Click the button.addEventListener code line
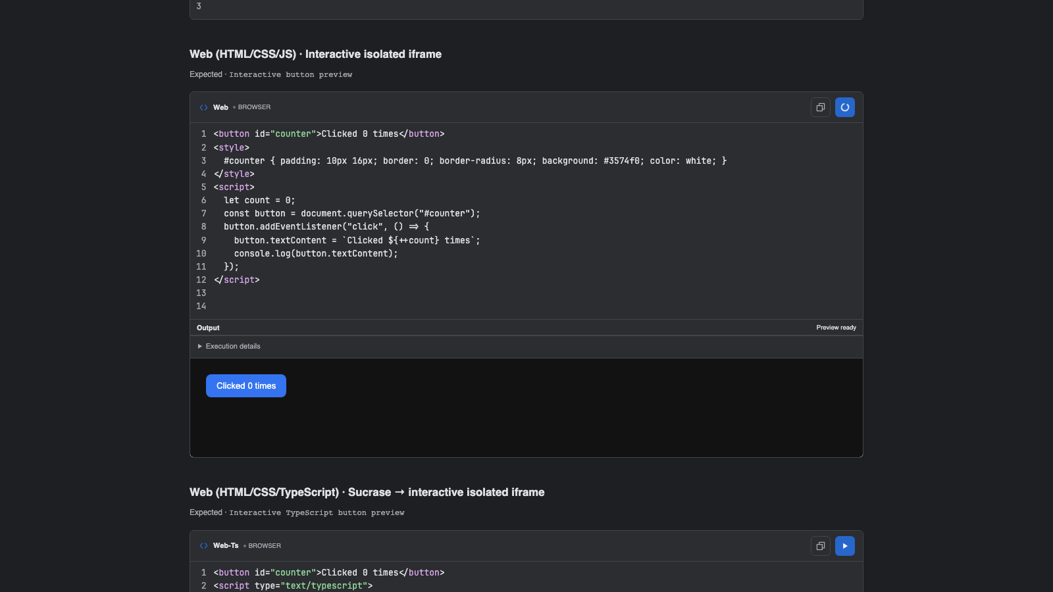This screenshot has height=592, width=1053. click(326, 227)
